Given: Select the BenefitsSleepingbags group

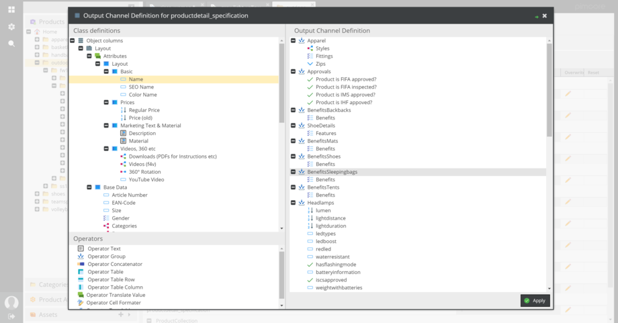Looking at the screenshot, I should (332, 172).
